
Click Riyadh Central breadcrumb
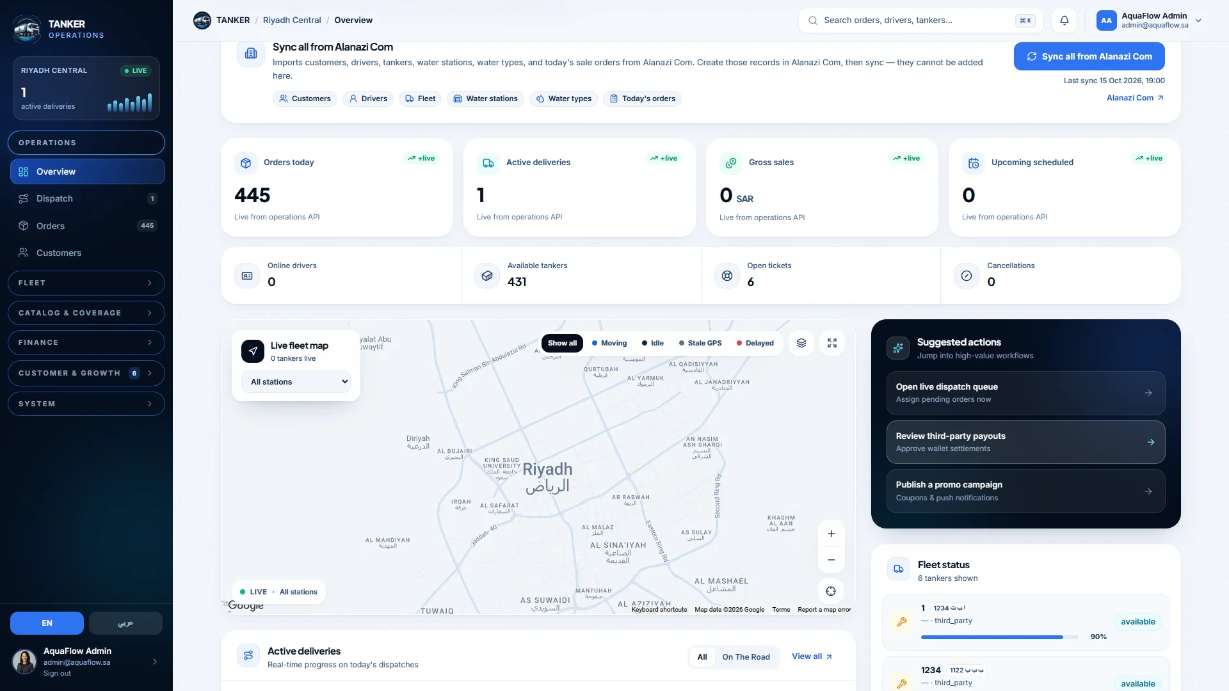(x=292, y=20)
